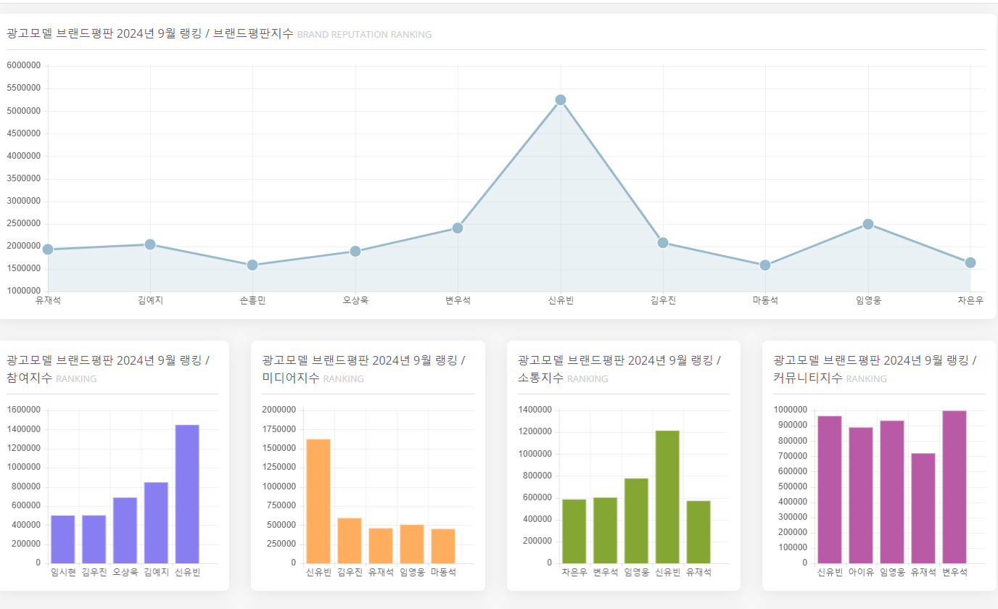
Task: Select the 마동석 data point marker
Action: tap(765, 265)
